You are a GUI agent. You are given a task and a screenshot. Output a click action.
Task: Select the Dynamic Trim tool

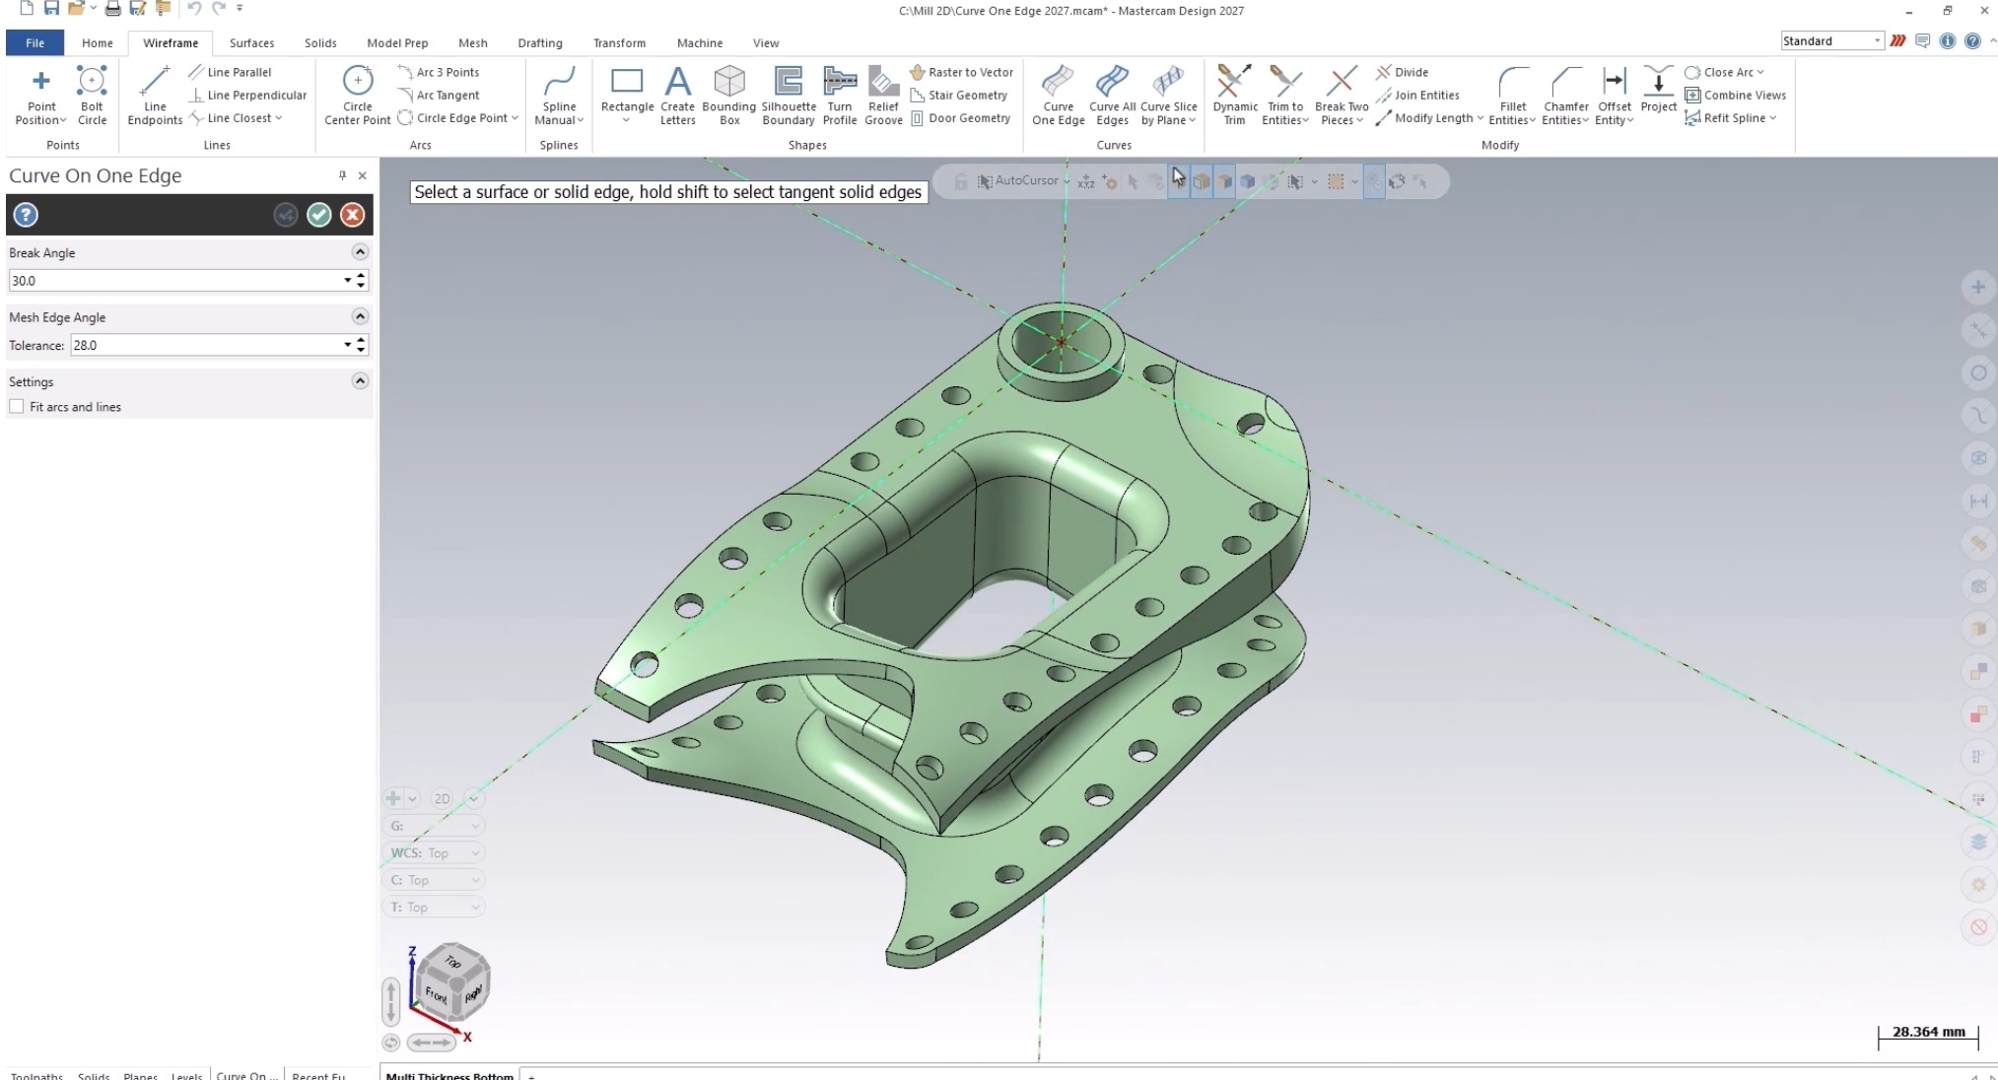[x=1234, y=96]
